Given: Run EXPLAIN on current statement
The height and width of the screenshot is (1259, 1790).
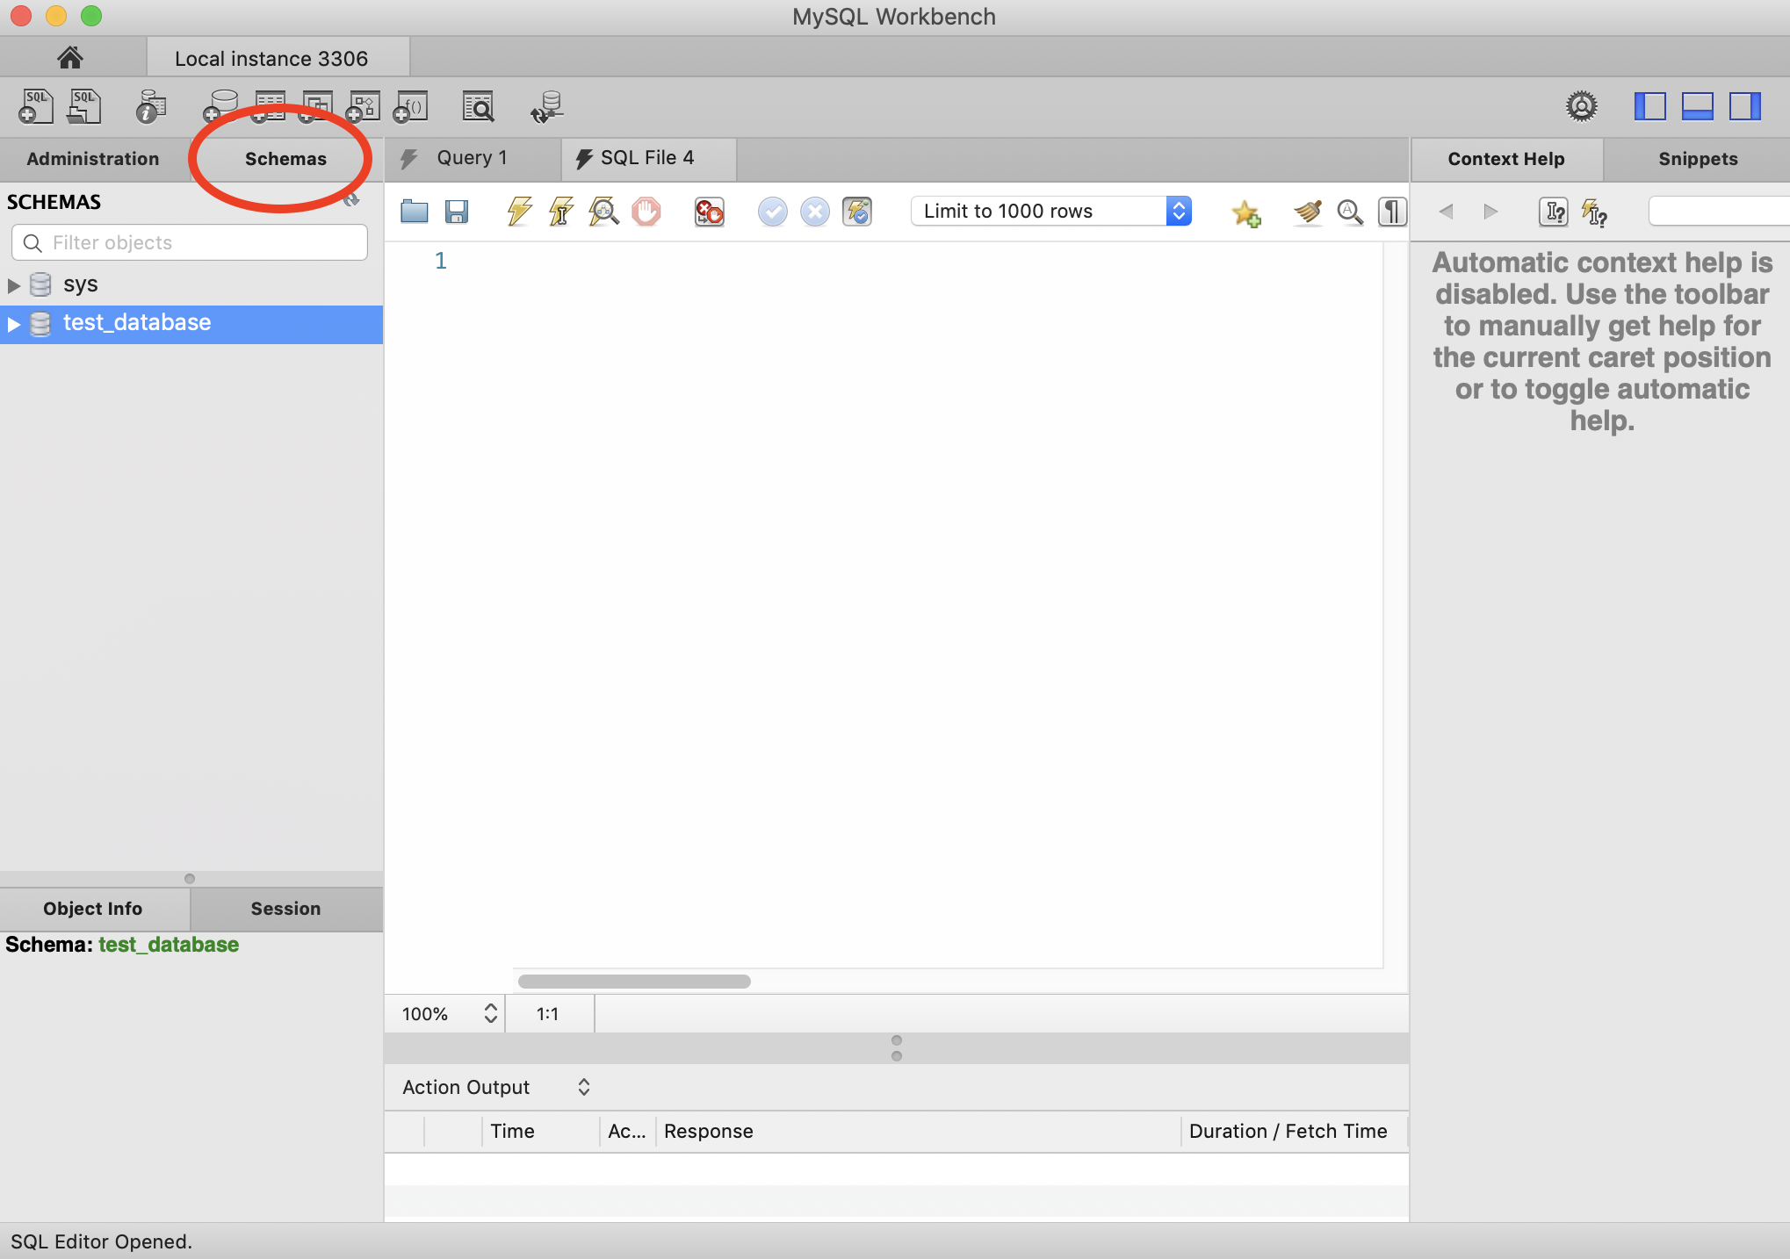Looking at the screenshot, I should coord(603,212).
